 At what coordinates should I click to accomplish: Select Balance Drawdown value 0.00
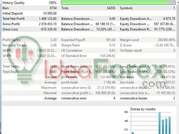[112, 19]
